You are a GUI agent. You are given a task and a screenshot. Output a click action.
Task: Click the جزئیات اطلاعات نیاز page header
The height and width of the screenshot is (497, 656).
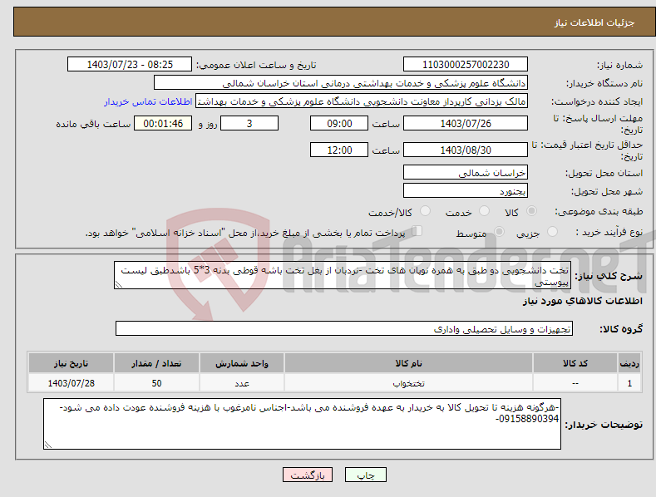pyautogui.click(x=594, y=22)
